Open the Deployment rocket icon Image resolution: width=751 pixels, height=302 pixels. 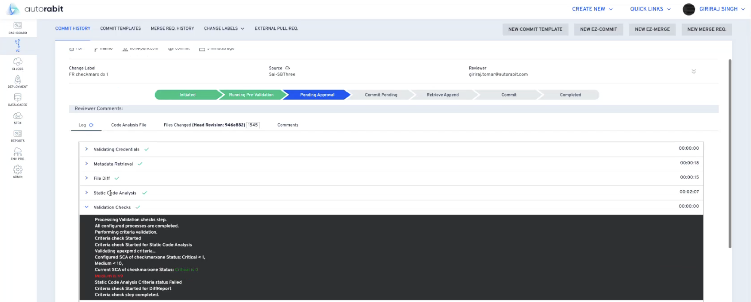17,81
